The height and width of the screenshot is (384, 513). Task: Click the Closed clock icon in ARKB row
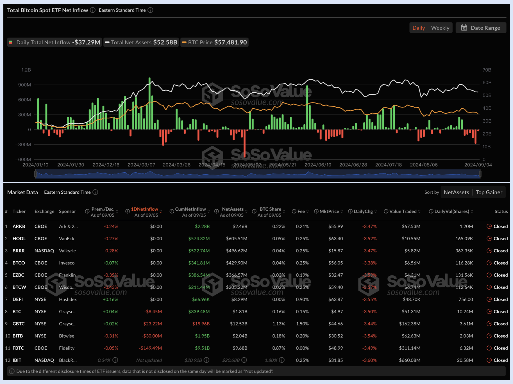[489, 226]
